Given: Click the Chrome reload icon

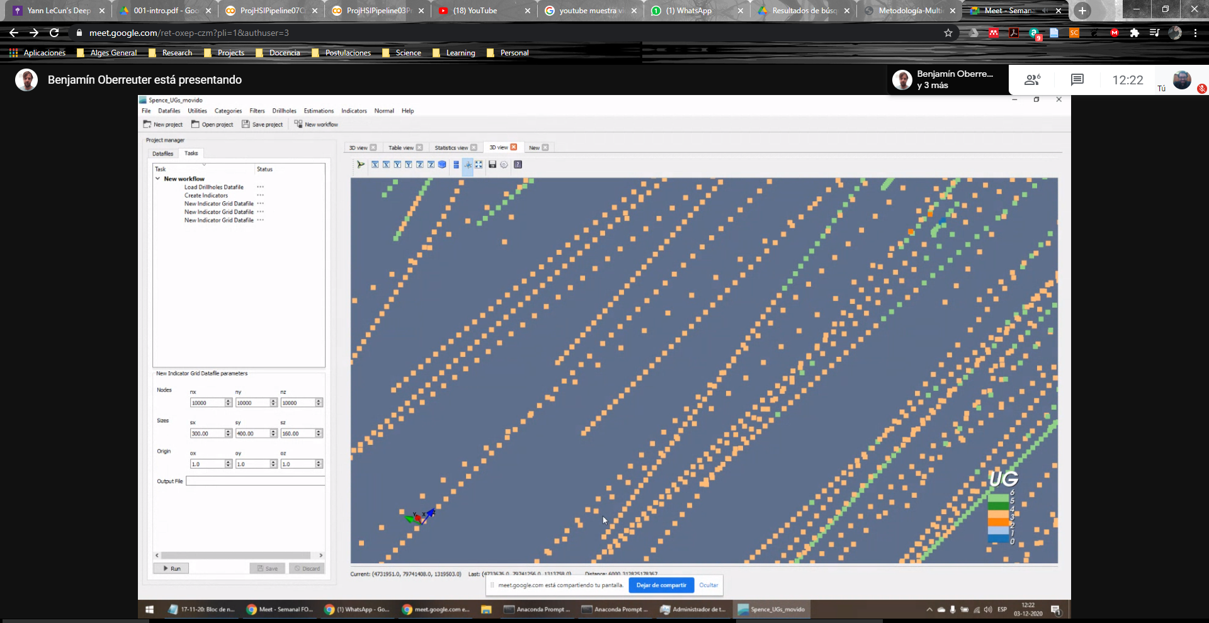Looking at the screenshot, I should coord(54,33).
